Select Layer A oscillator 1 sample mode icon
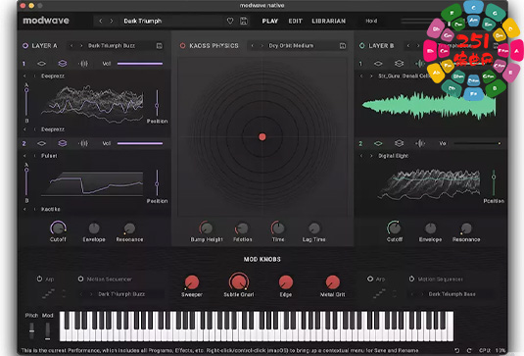Viewport: 524px width, 356px height. coord(83,64)
